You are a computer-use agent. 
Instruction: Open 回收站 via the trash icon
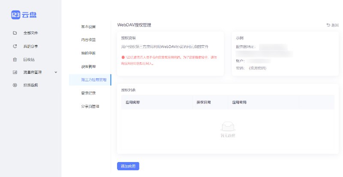point(15,59)
